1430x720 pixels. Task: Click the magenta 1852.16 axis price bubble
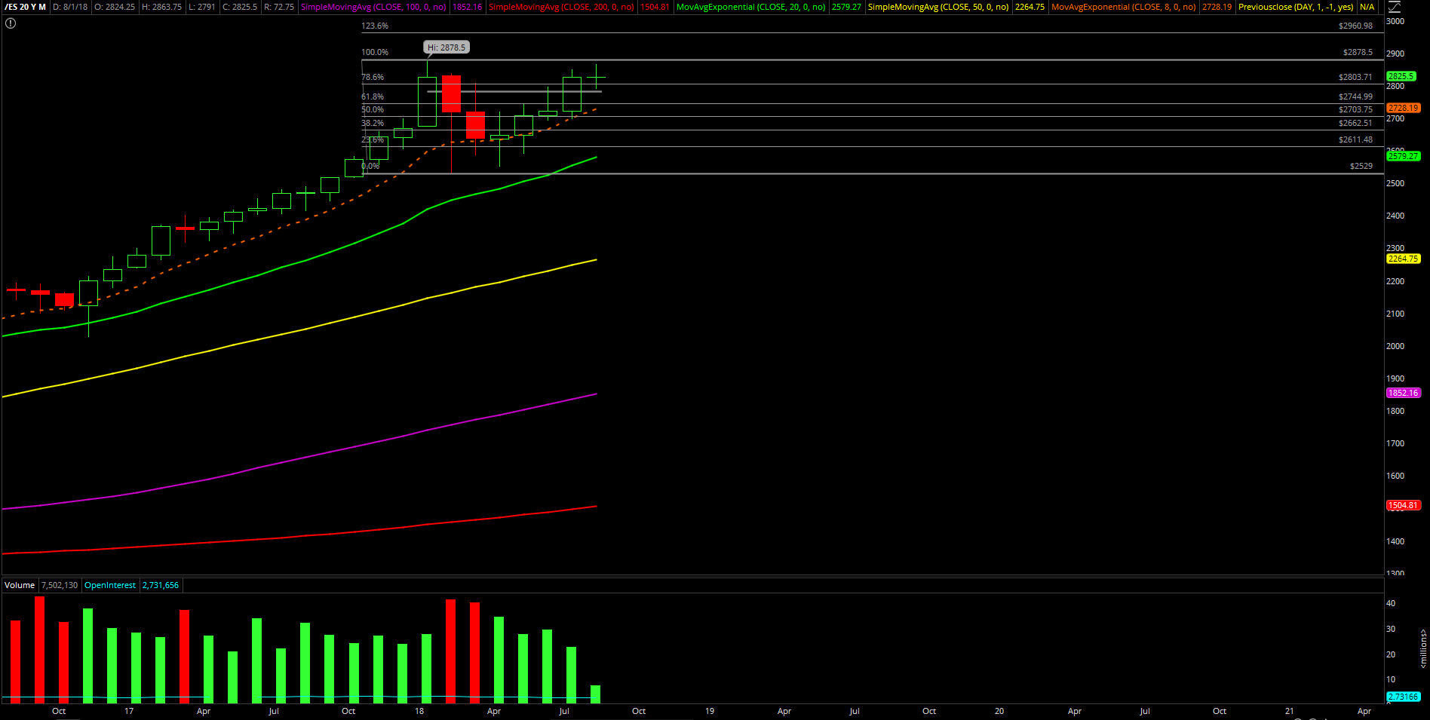tap(1404, 393)
